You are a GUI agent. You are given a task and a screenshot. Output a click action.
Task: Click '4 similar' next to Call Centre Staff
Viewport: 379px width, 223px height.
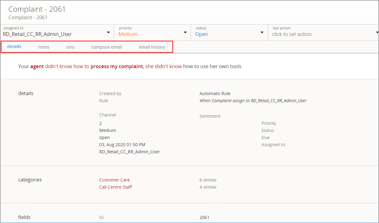pyautogui.click(x=208, y=187)
